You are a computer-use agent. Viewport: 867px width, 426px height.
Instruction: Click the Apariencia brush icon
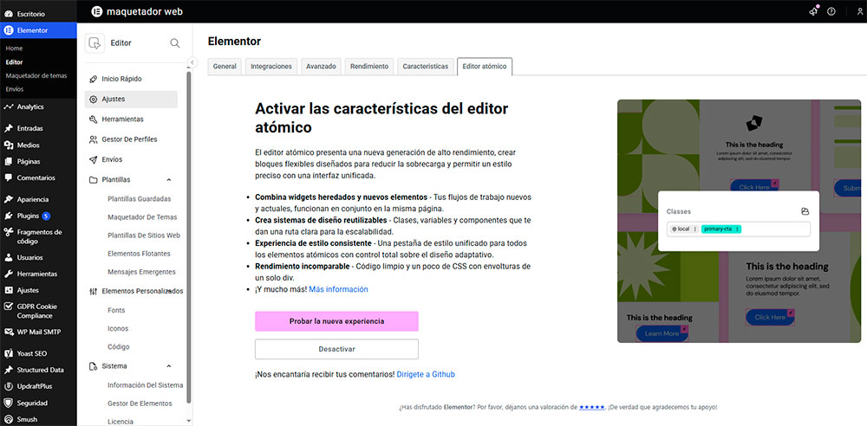(x=9, y=199)
